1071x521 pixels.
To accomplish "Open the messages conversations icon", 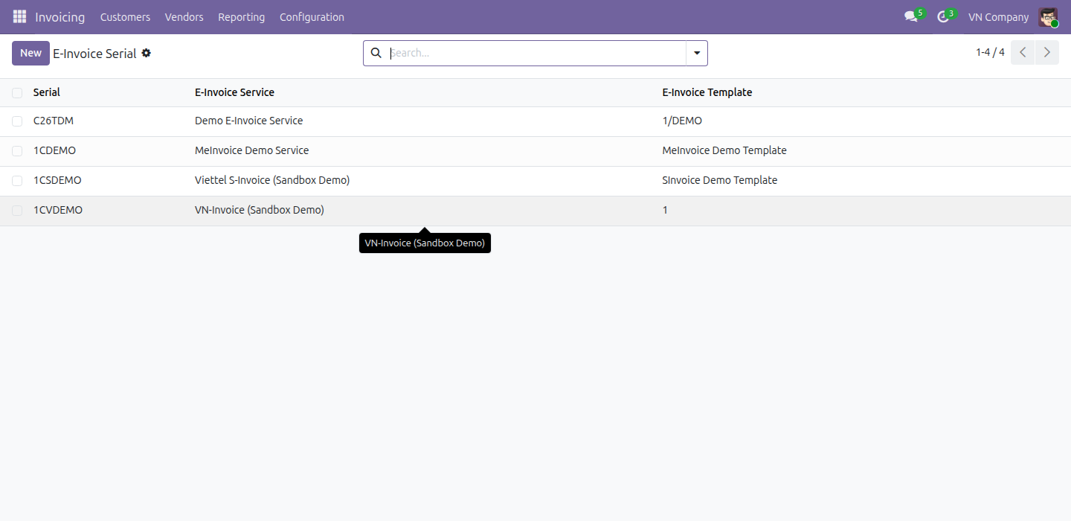I will (911, 16).
